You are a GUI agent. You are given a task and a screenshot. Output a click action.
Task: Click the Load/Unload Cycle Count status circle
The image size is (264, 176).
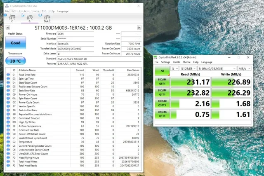[x=8, y=138]
